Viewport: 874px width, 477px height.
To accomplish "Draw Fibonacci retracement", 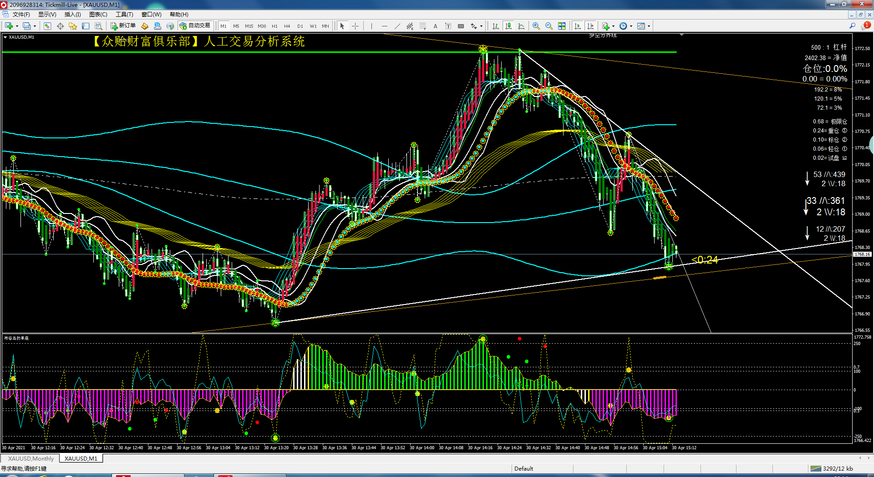I will [422, 26].
